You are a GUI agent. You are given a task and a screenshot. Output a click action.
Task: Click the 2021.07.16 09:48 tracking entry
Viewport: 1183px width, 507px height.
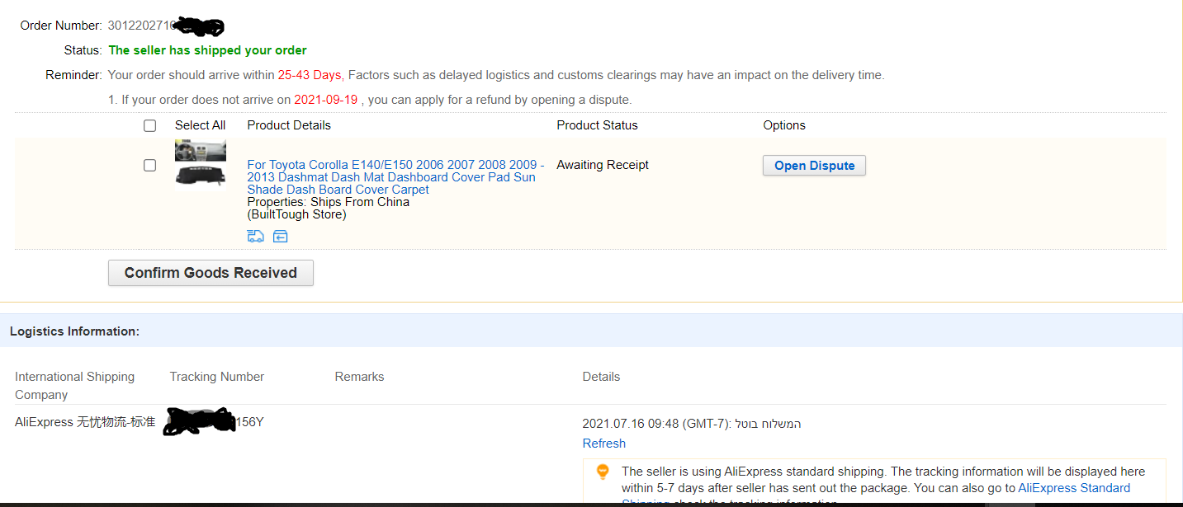(692, 424)
